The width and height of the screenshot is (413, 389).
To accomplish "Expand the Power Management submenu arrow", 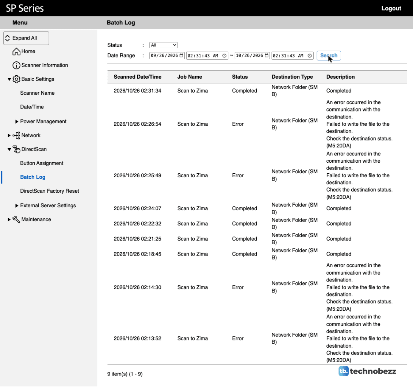I will (17, 122).
